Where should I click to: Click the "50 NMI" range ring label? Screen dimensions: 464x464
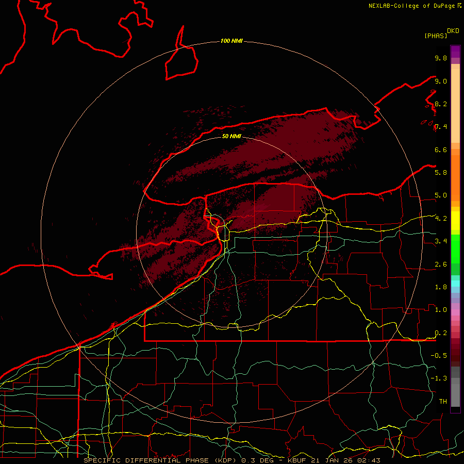(231, 136)
